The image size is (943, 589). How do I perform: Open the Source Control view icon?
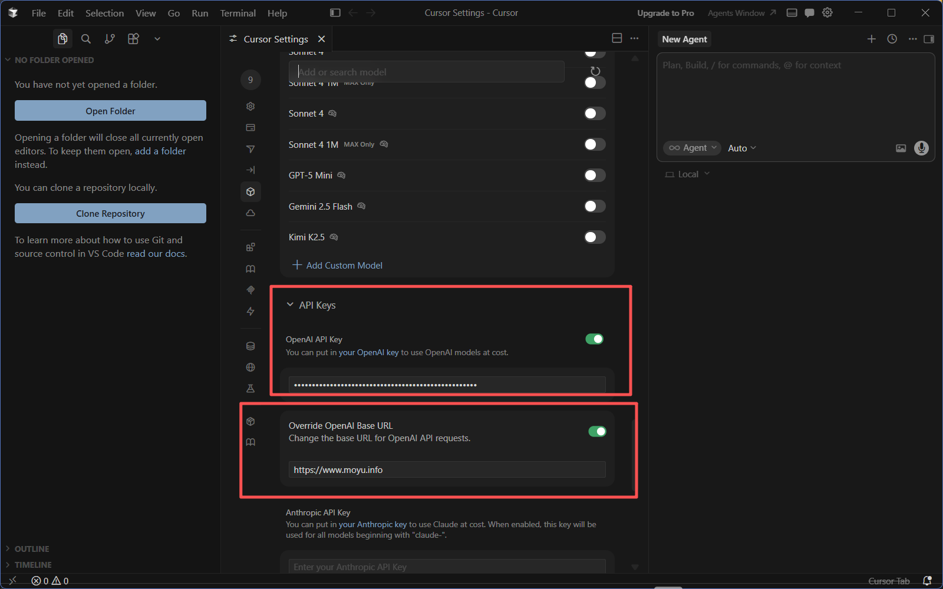110,39
